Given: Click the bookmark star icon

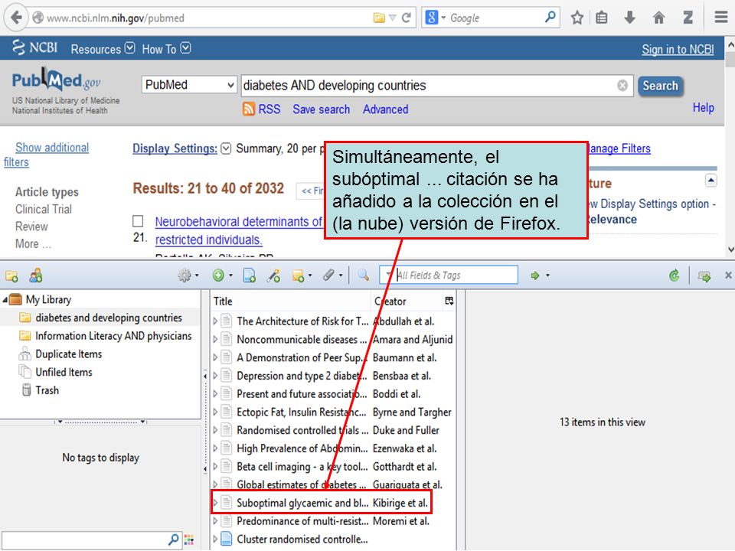Looking at the screenshot, I should pyautogui.click(x=577, y=18).
